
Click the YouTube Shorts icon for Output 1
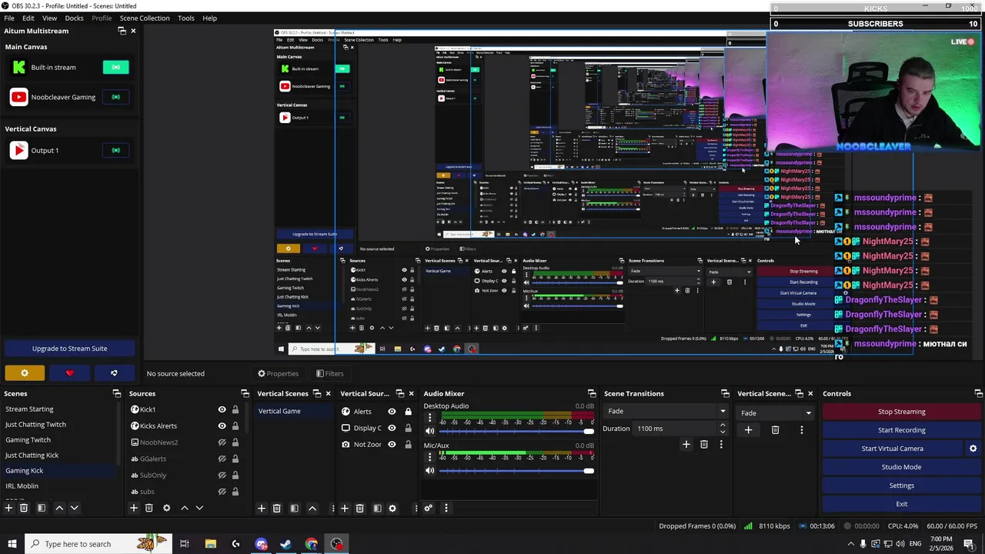coord(19,151)
